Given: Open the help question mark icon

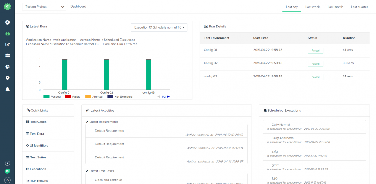Looking at the screenshot, I should click(7, 163).
